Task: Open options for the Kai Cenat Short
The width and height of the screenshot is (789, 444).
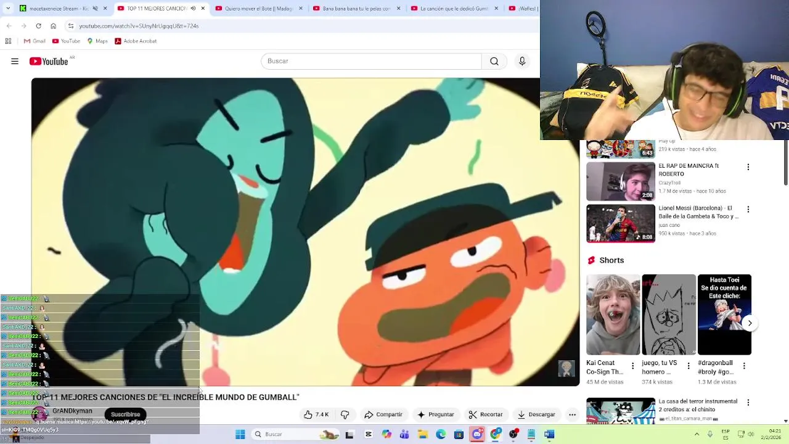Action: coord(632,366)
